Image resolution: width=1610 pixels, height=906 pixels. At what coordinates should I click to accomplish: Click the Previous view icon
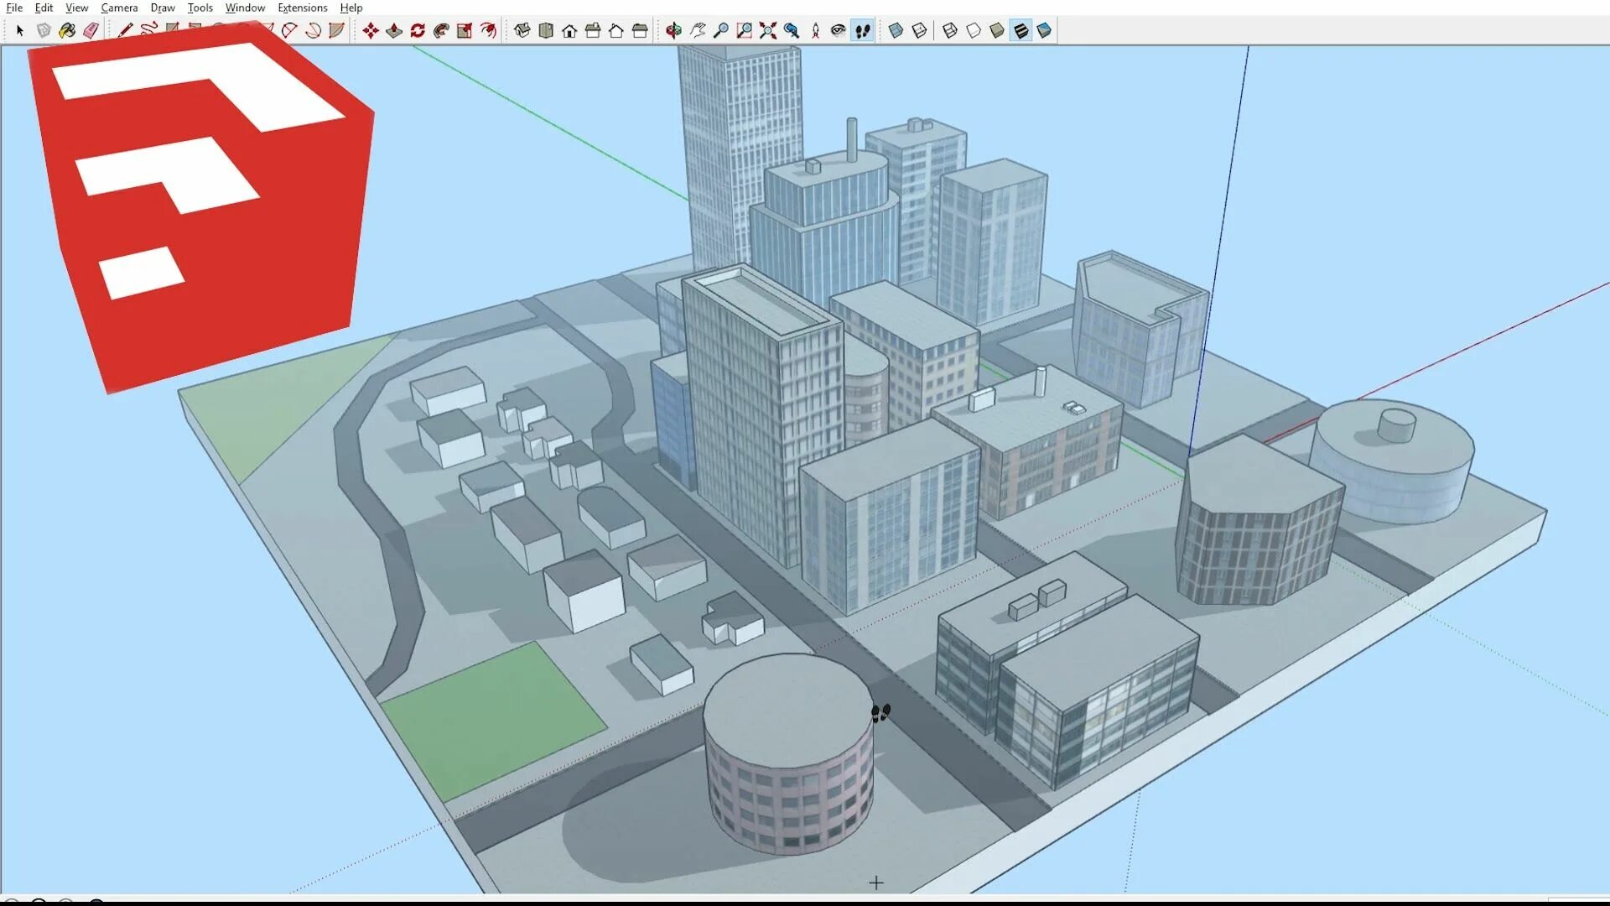tap(791, 31)
